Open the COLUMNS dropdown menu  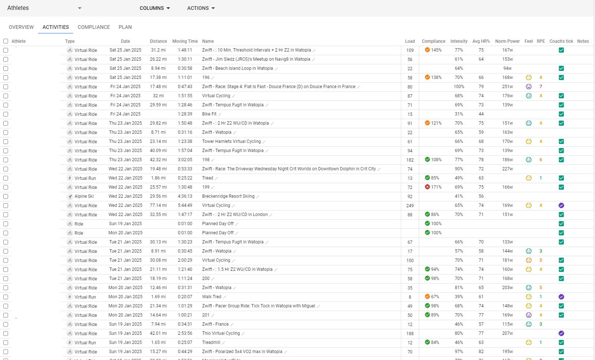(155, 8)
